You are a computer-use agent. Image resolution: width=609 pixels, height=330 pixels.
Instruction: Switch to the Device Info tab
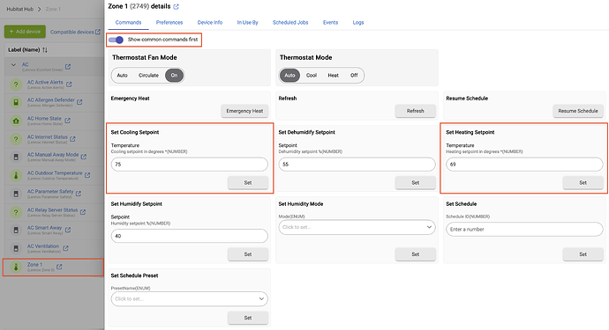[210, 23]
